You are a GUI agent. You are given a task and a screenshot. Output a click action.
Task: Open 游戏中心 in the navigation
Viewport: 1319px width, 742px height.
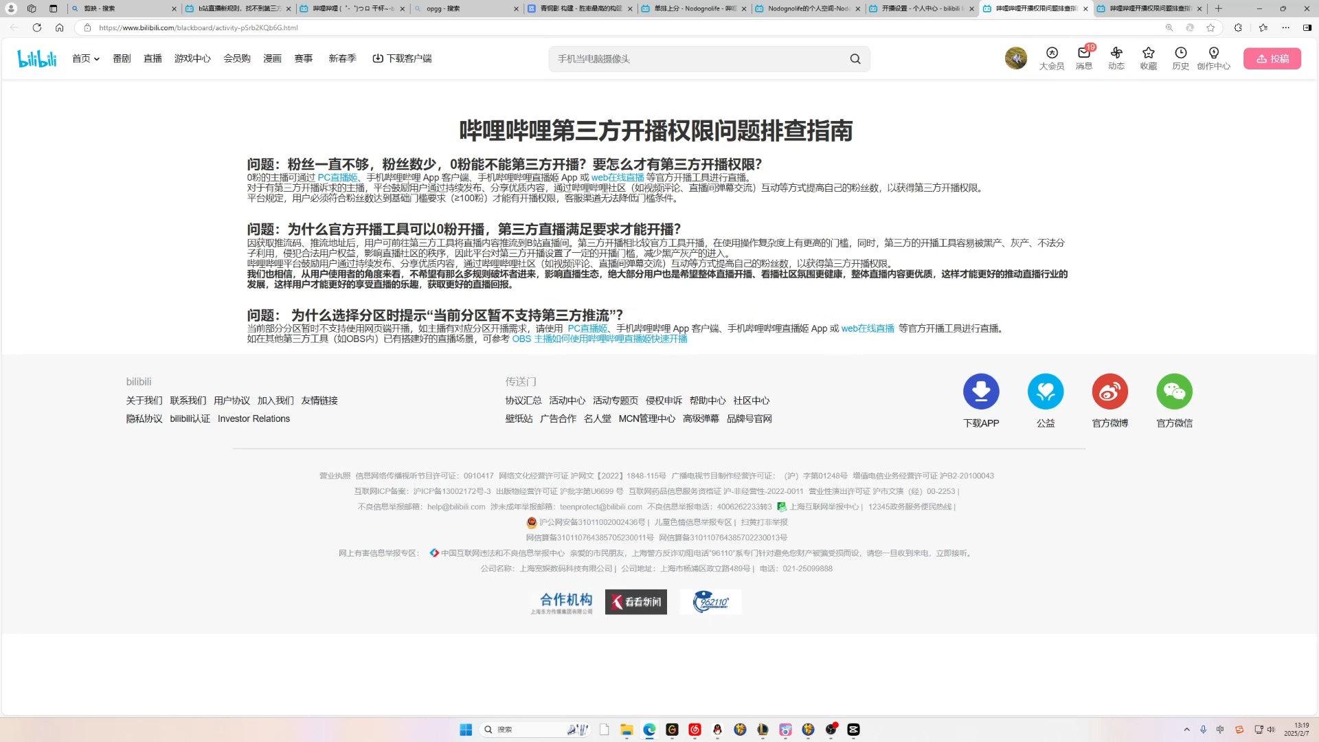pos(192,58)
